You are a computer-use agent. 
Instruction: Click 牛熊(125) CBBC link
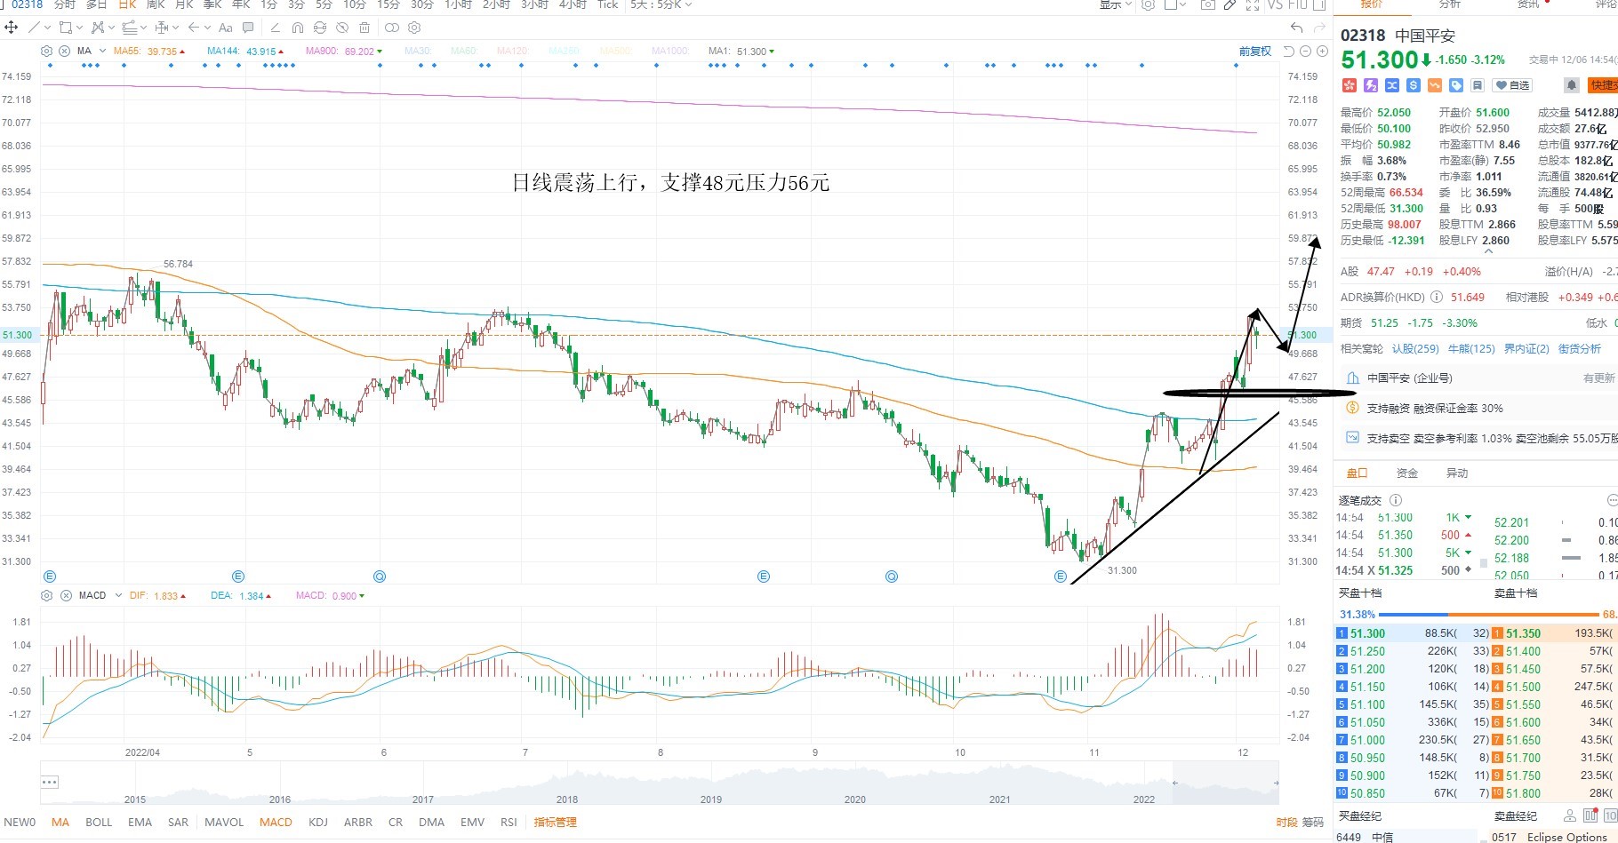click(x=1471, y=349)
